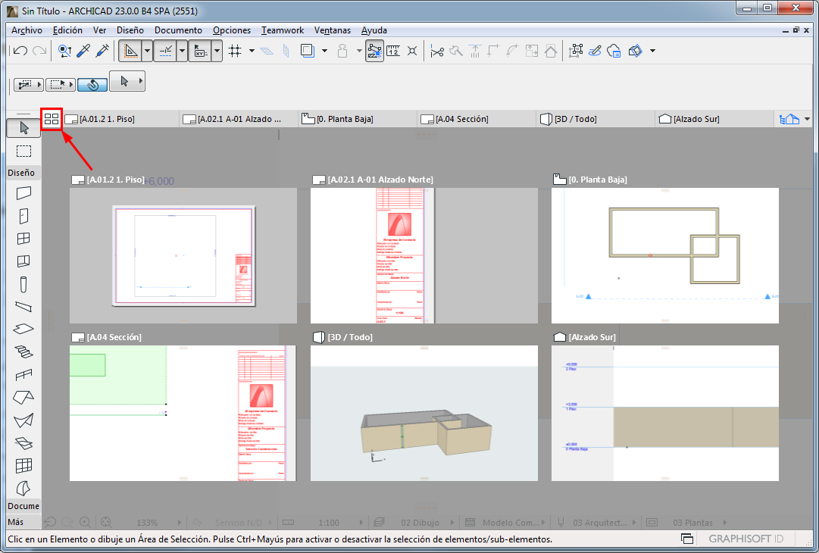Switch to the [3D / Todo] tab
This screenshot has width=819, height=553.
click(x=571, y=119)
